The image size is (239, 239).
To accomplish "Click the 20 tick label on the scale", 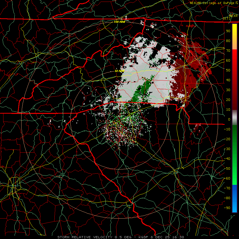I will pyautogui.click(x=228, y=100).
